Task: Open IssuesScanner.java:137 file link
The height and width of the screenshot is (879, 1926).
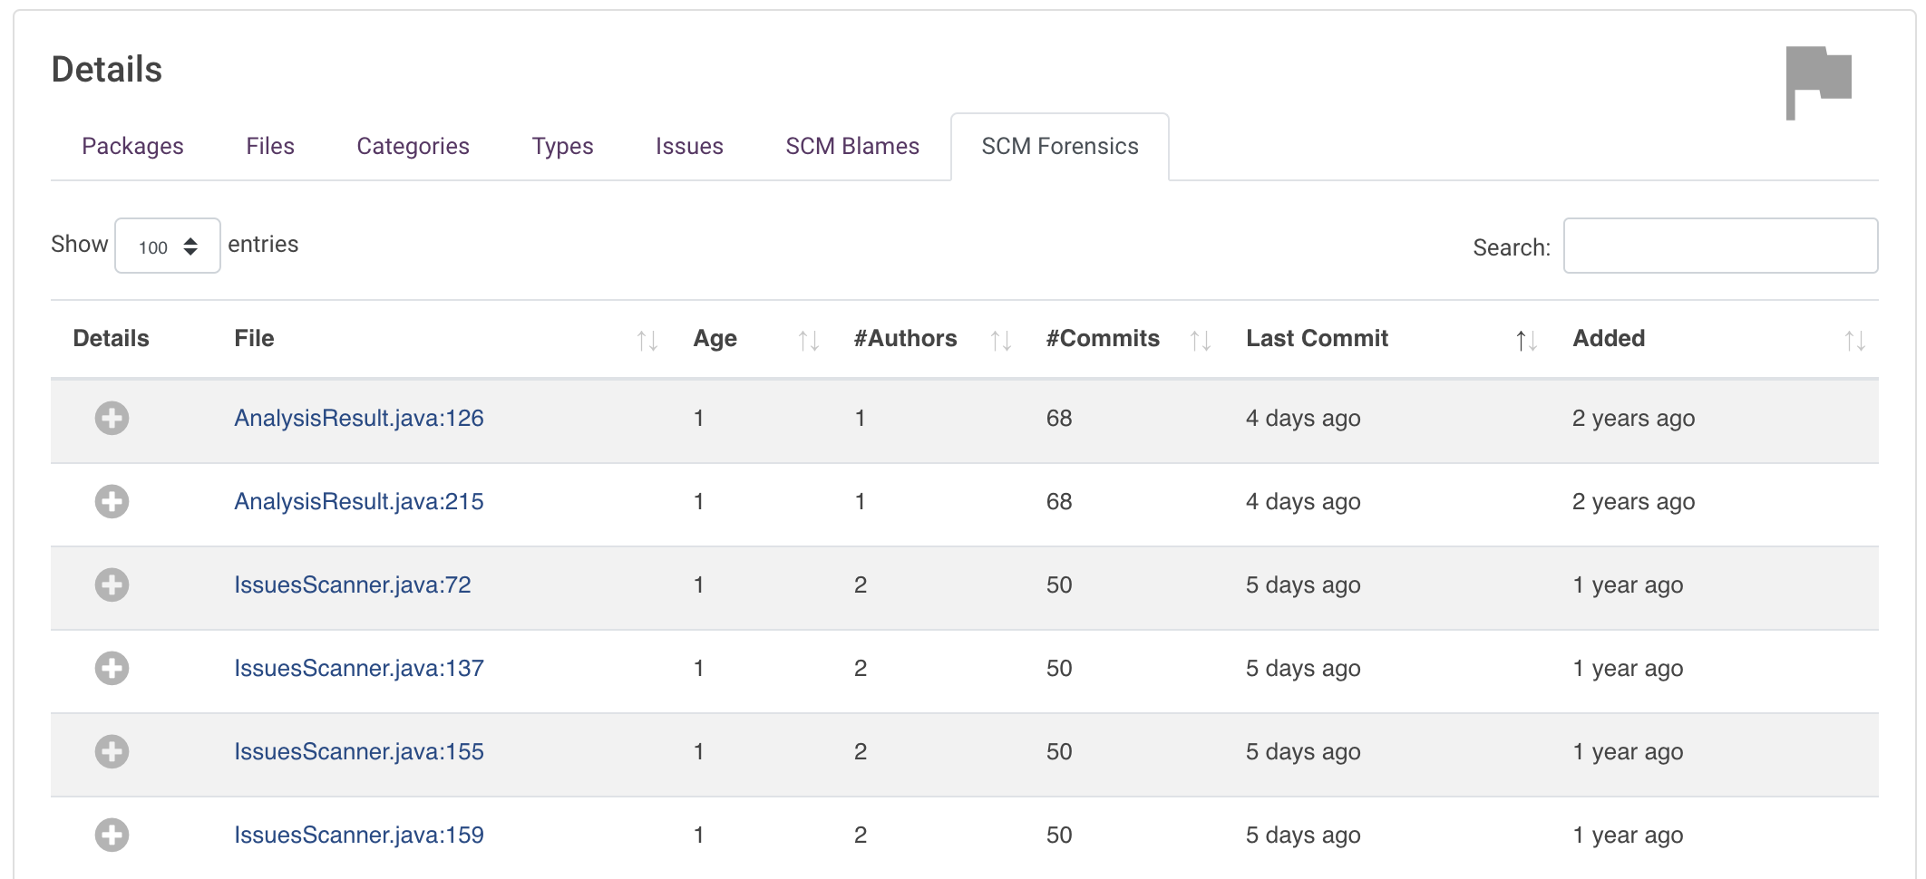Action: tap(358, 668)
